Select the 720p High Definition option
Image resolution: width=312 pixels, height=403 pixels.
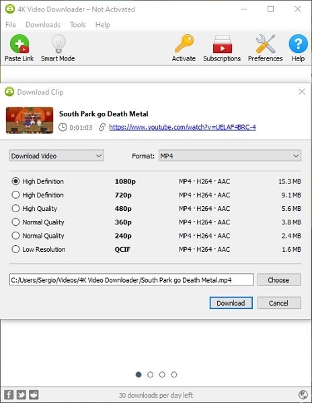15,195
